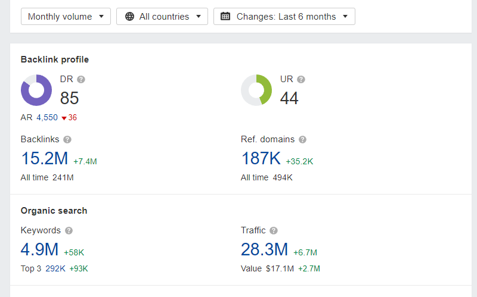Open the Monthly volume dropdown
477x297 pixels.
(x=66, y=17)
